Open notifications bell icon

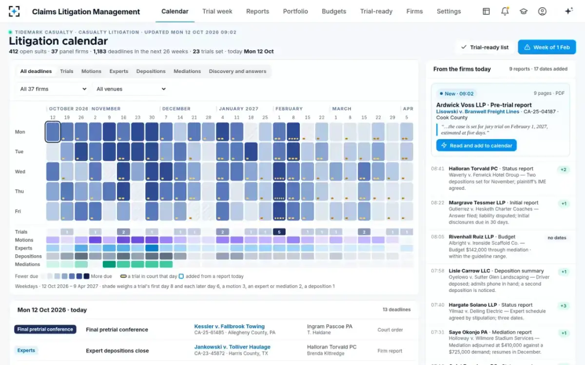[x=505, y=11]
